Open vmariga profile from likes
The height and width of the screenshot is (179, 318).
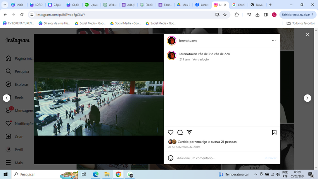[201, 142]
